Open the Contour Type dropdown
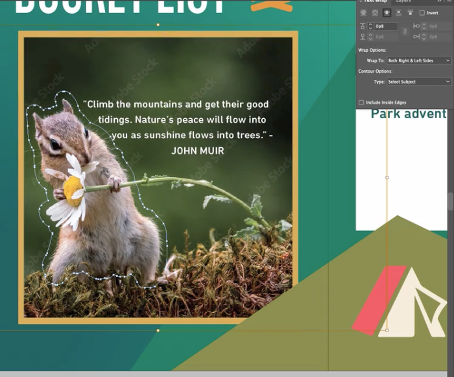The height and width of the screenshot is (377, 454). [419, 82]
